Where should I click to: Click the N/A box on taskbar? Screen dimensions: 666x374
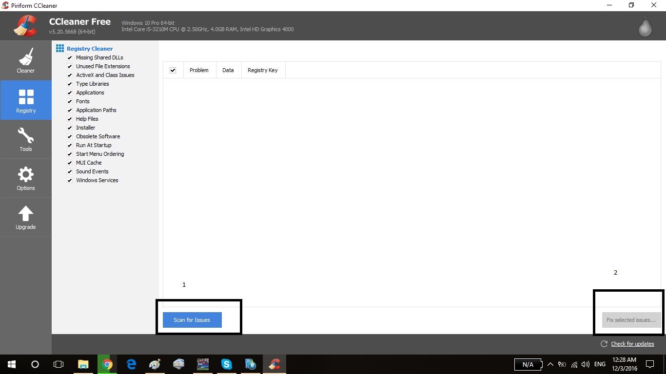tap(528, 364)
